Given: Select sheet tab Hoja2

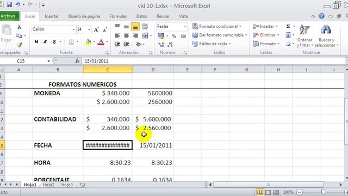Looking at the screenshot, I should pyautogui.click(x=48, y=185).
